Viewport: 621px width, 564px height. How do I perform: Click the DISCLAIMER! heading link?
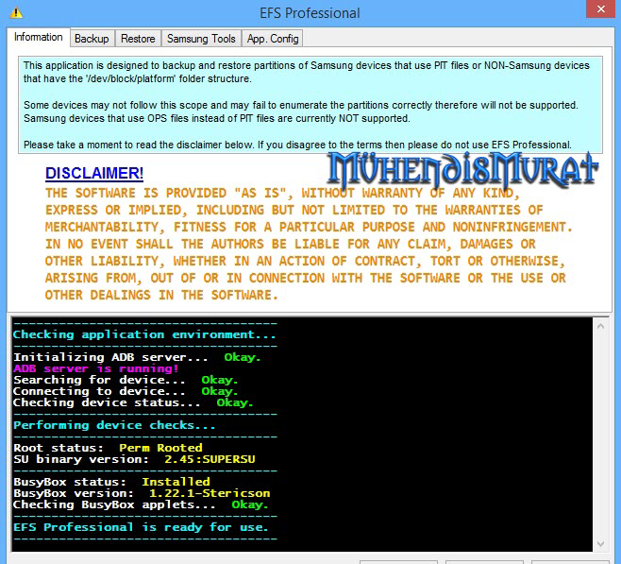pos(94,173)
